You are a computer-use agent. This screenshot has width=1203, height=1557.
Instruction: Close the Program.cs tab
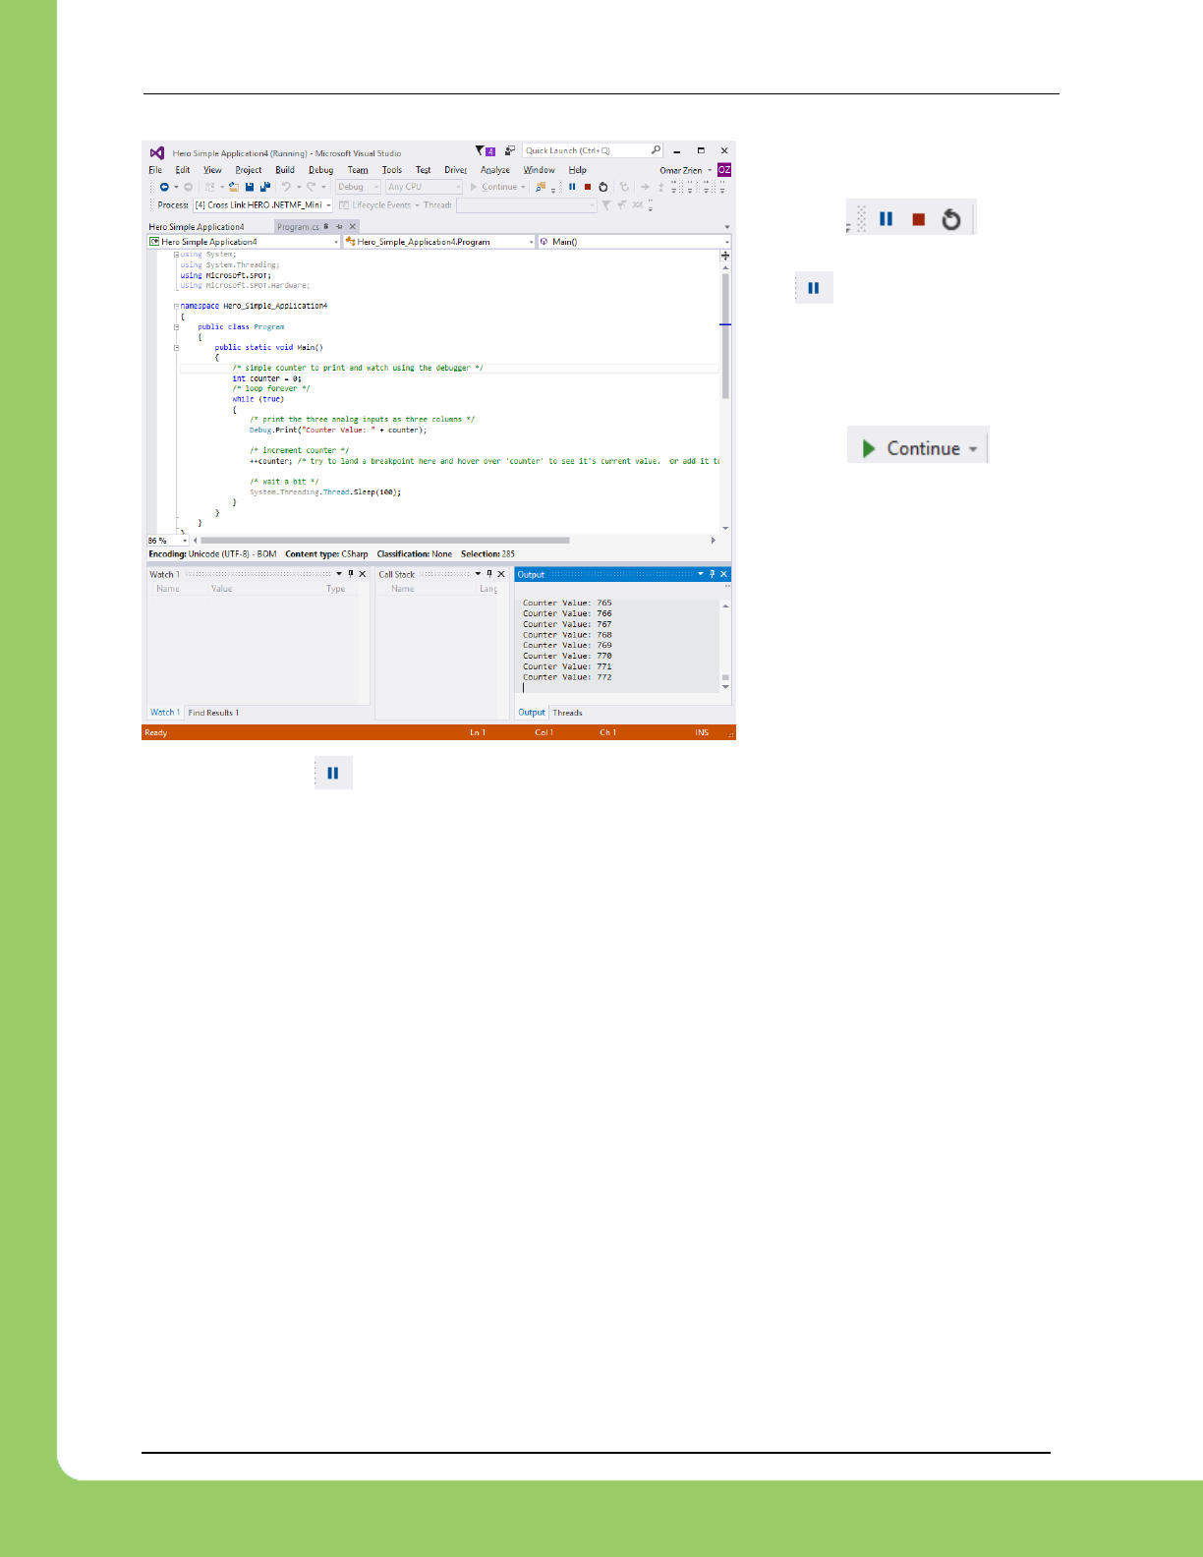point(353,227)
